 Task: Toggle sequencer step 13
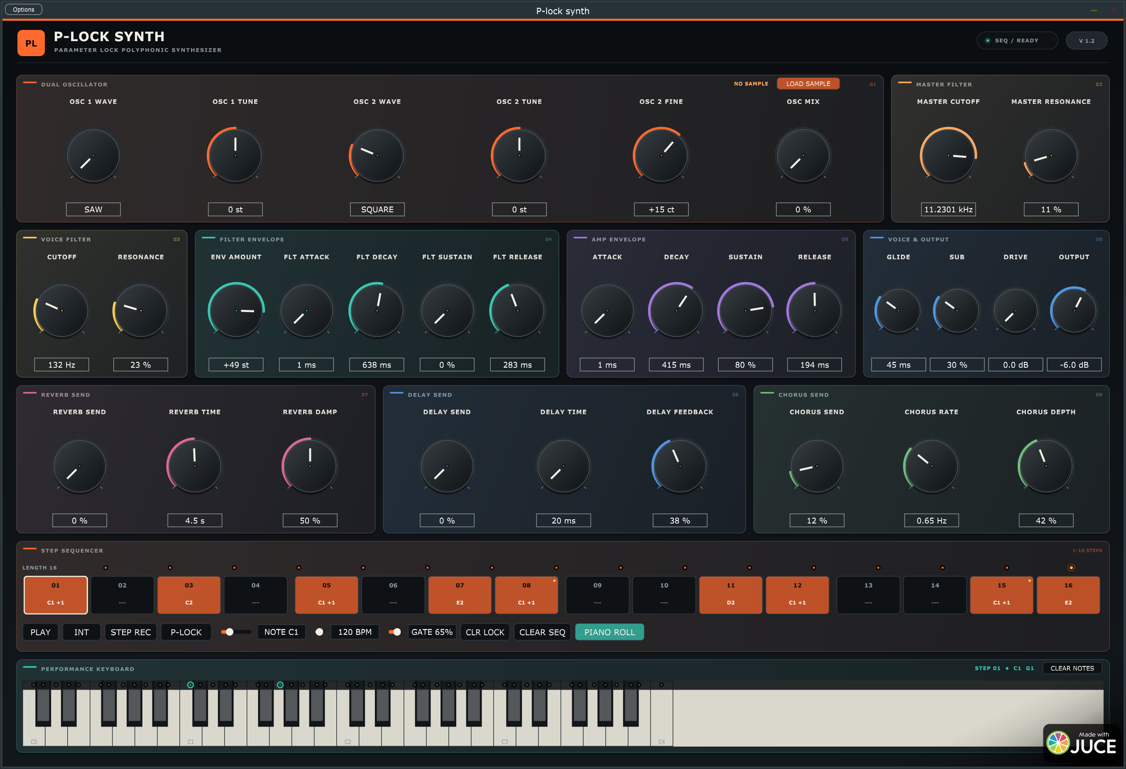point(868,595)
